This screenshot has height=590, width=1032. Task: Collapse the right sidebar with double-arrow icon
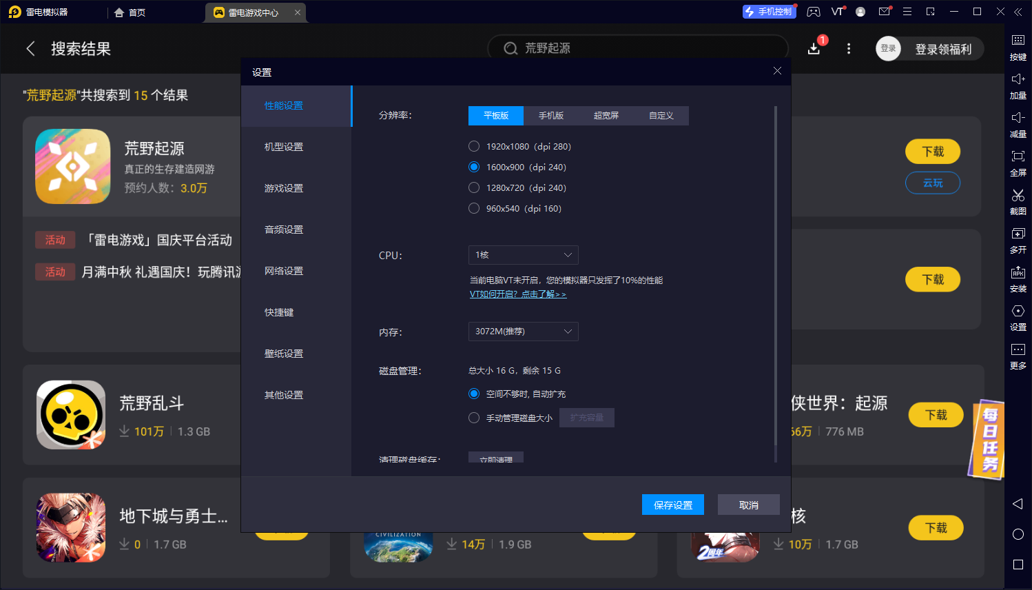tap(1019, 12)
